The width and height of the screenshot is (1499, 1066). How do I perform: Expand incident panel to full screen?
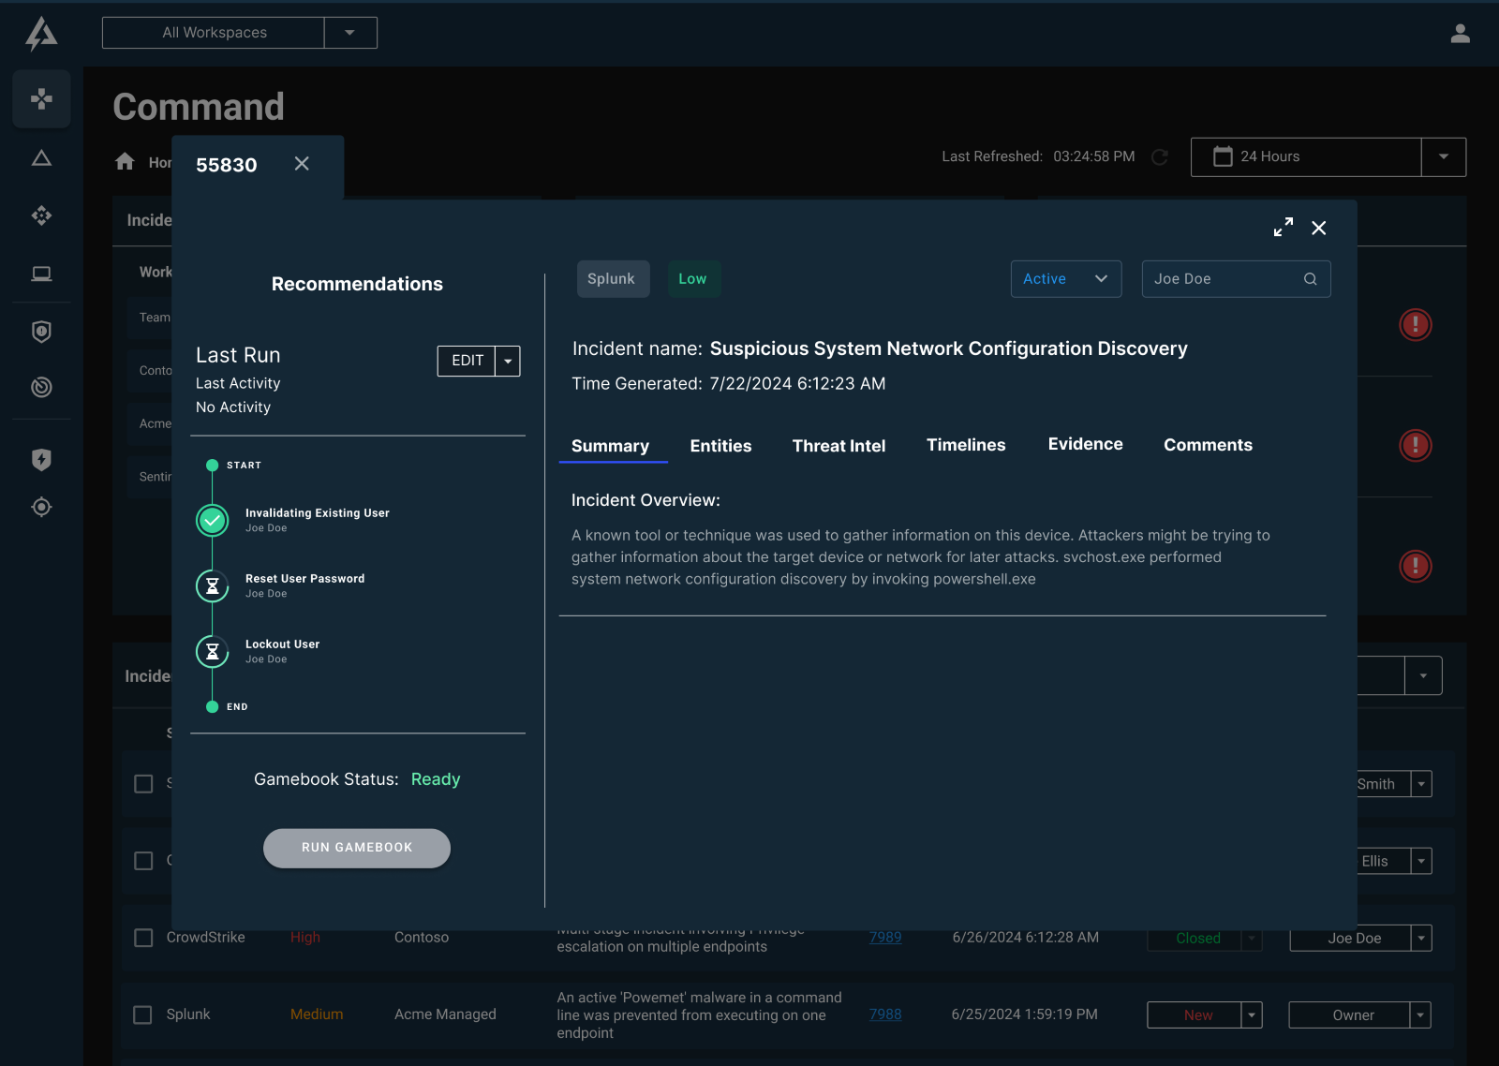[x=1283, y=228]
